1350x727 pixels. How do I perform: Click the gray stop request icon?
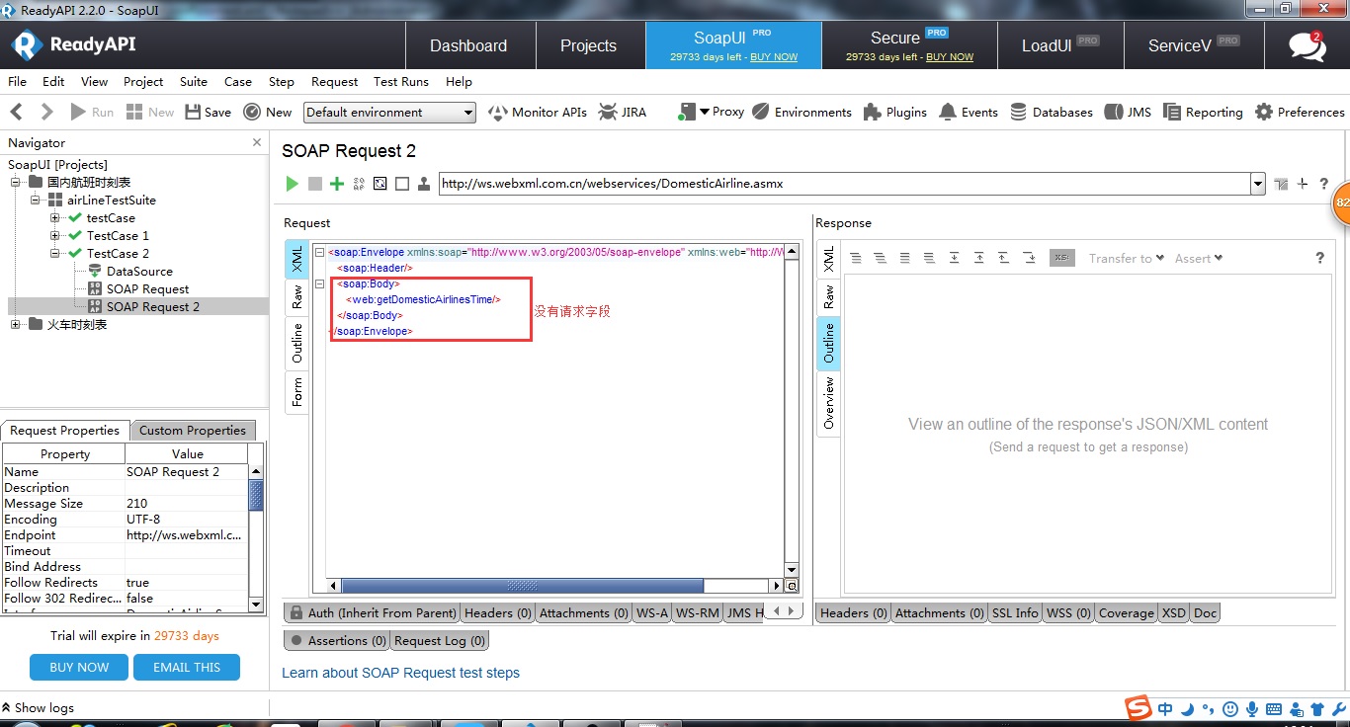click(x=315, y=184)
